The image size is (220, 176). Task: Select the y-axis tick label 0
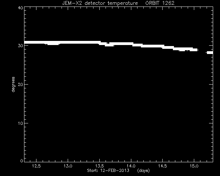[x=22, y=161]
